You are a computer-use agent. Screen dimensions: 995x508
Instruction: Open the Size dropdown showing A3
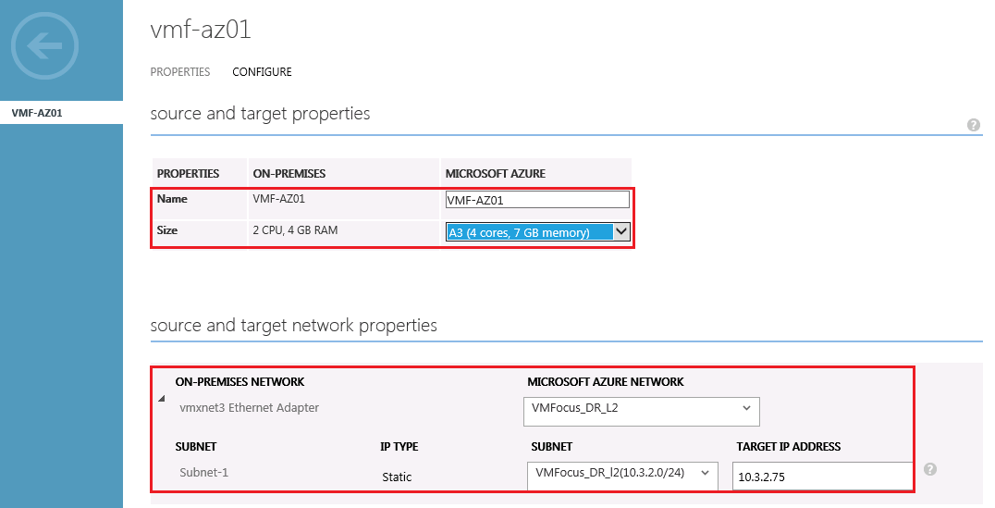(x=537, y=232)
